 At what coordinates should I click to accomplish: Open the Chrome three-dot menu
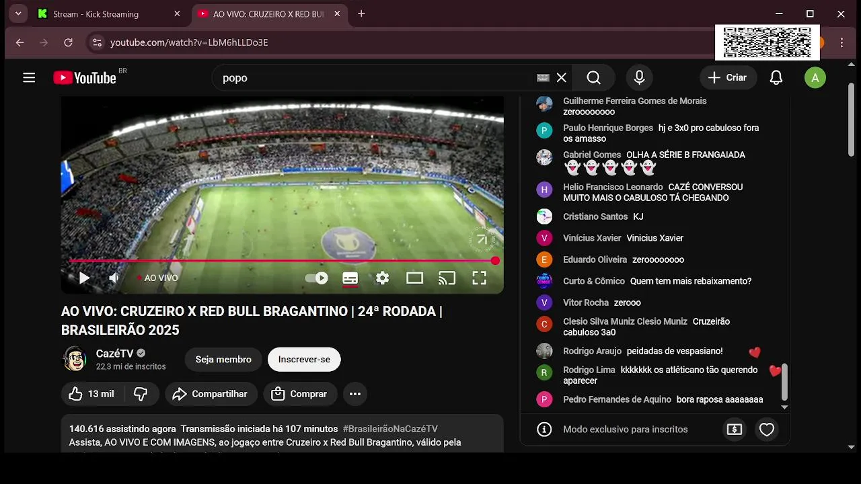pos(841,42)
